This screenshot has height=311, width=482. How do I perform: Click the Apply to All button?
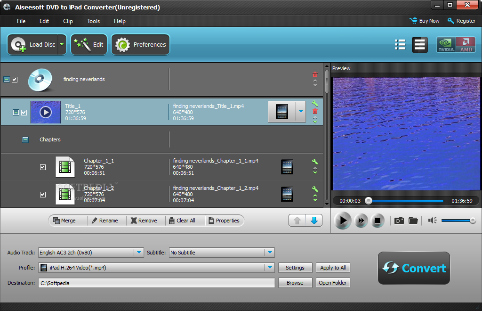pos(333,268)
